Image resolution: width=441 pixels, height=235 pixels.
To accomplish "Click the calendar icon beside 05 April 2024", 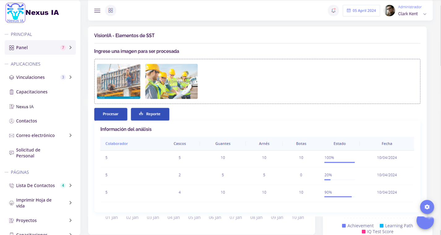I will [x=349, y=11].
